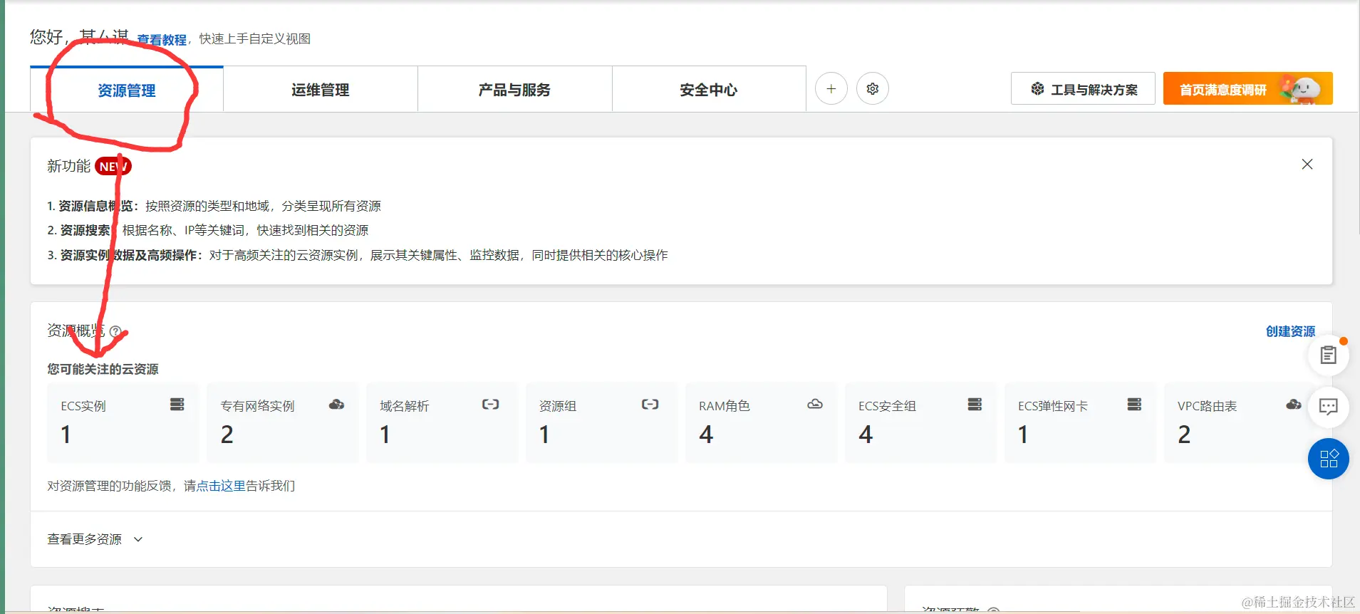Switch to the 资源管理 tab
Screen dimensions: 1360x614
point(127,90)
